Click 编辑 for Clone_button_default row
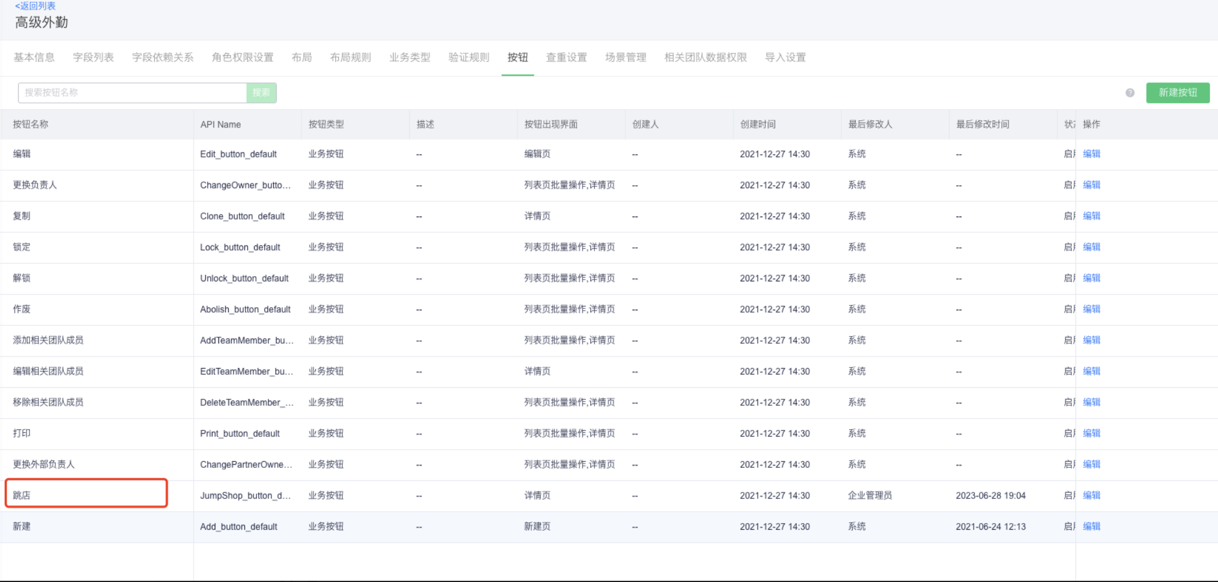The image size is (1218, 582). [1091, 216]
